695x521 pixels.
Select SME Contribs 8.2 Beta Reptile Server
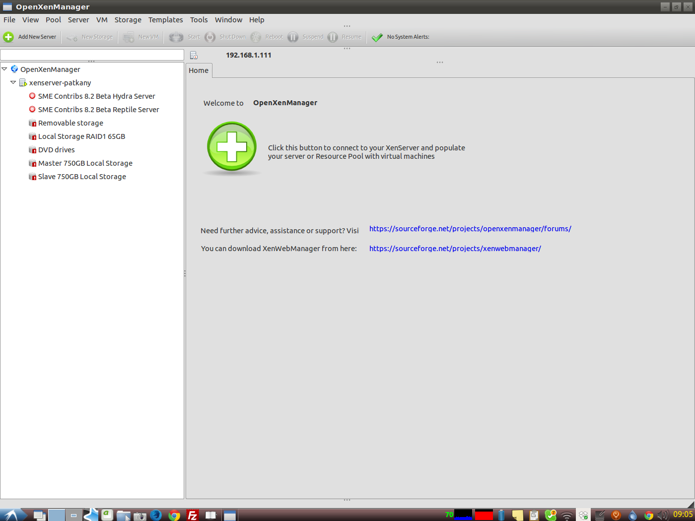98,110
